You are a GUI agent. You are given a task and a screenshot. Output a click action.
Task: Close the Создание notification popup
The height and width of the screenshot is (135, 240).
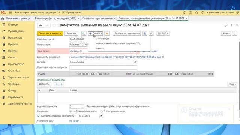click(229, 109)
